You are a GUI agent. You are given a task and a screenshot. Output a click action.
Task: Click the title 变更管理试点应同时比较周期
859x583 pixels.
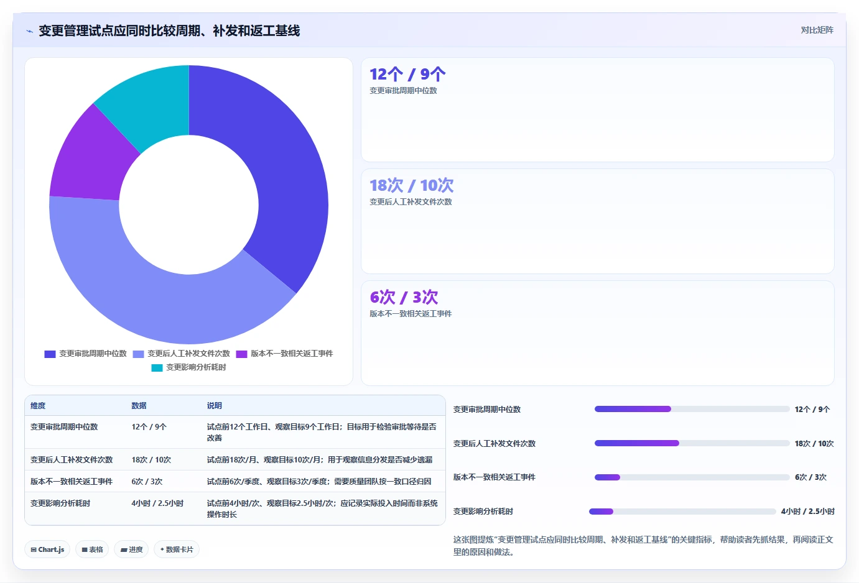click(169, 30)
